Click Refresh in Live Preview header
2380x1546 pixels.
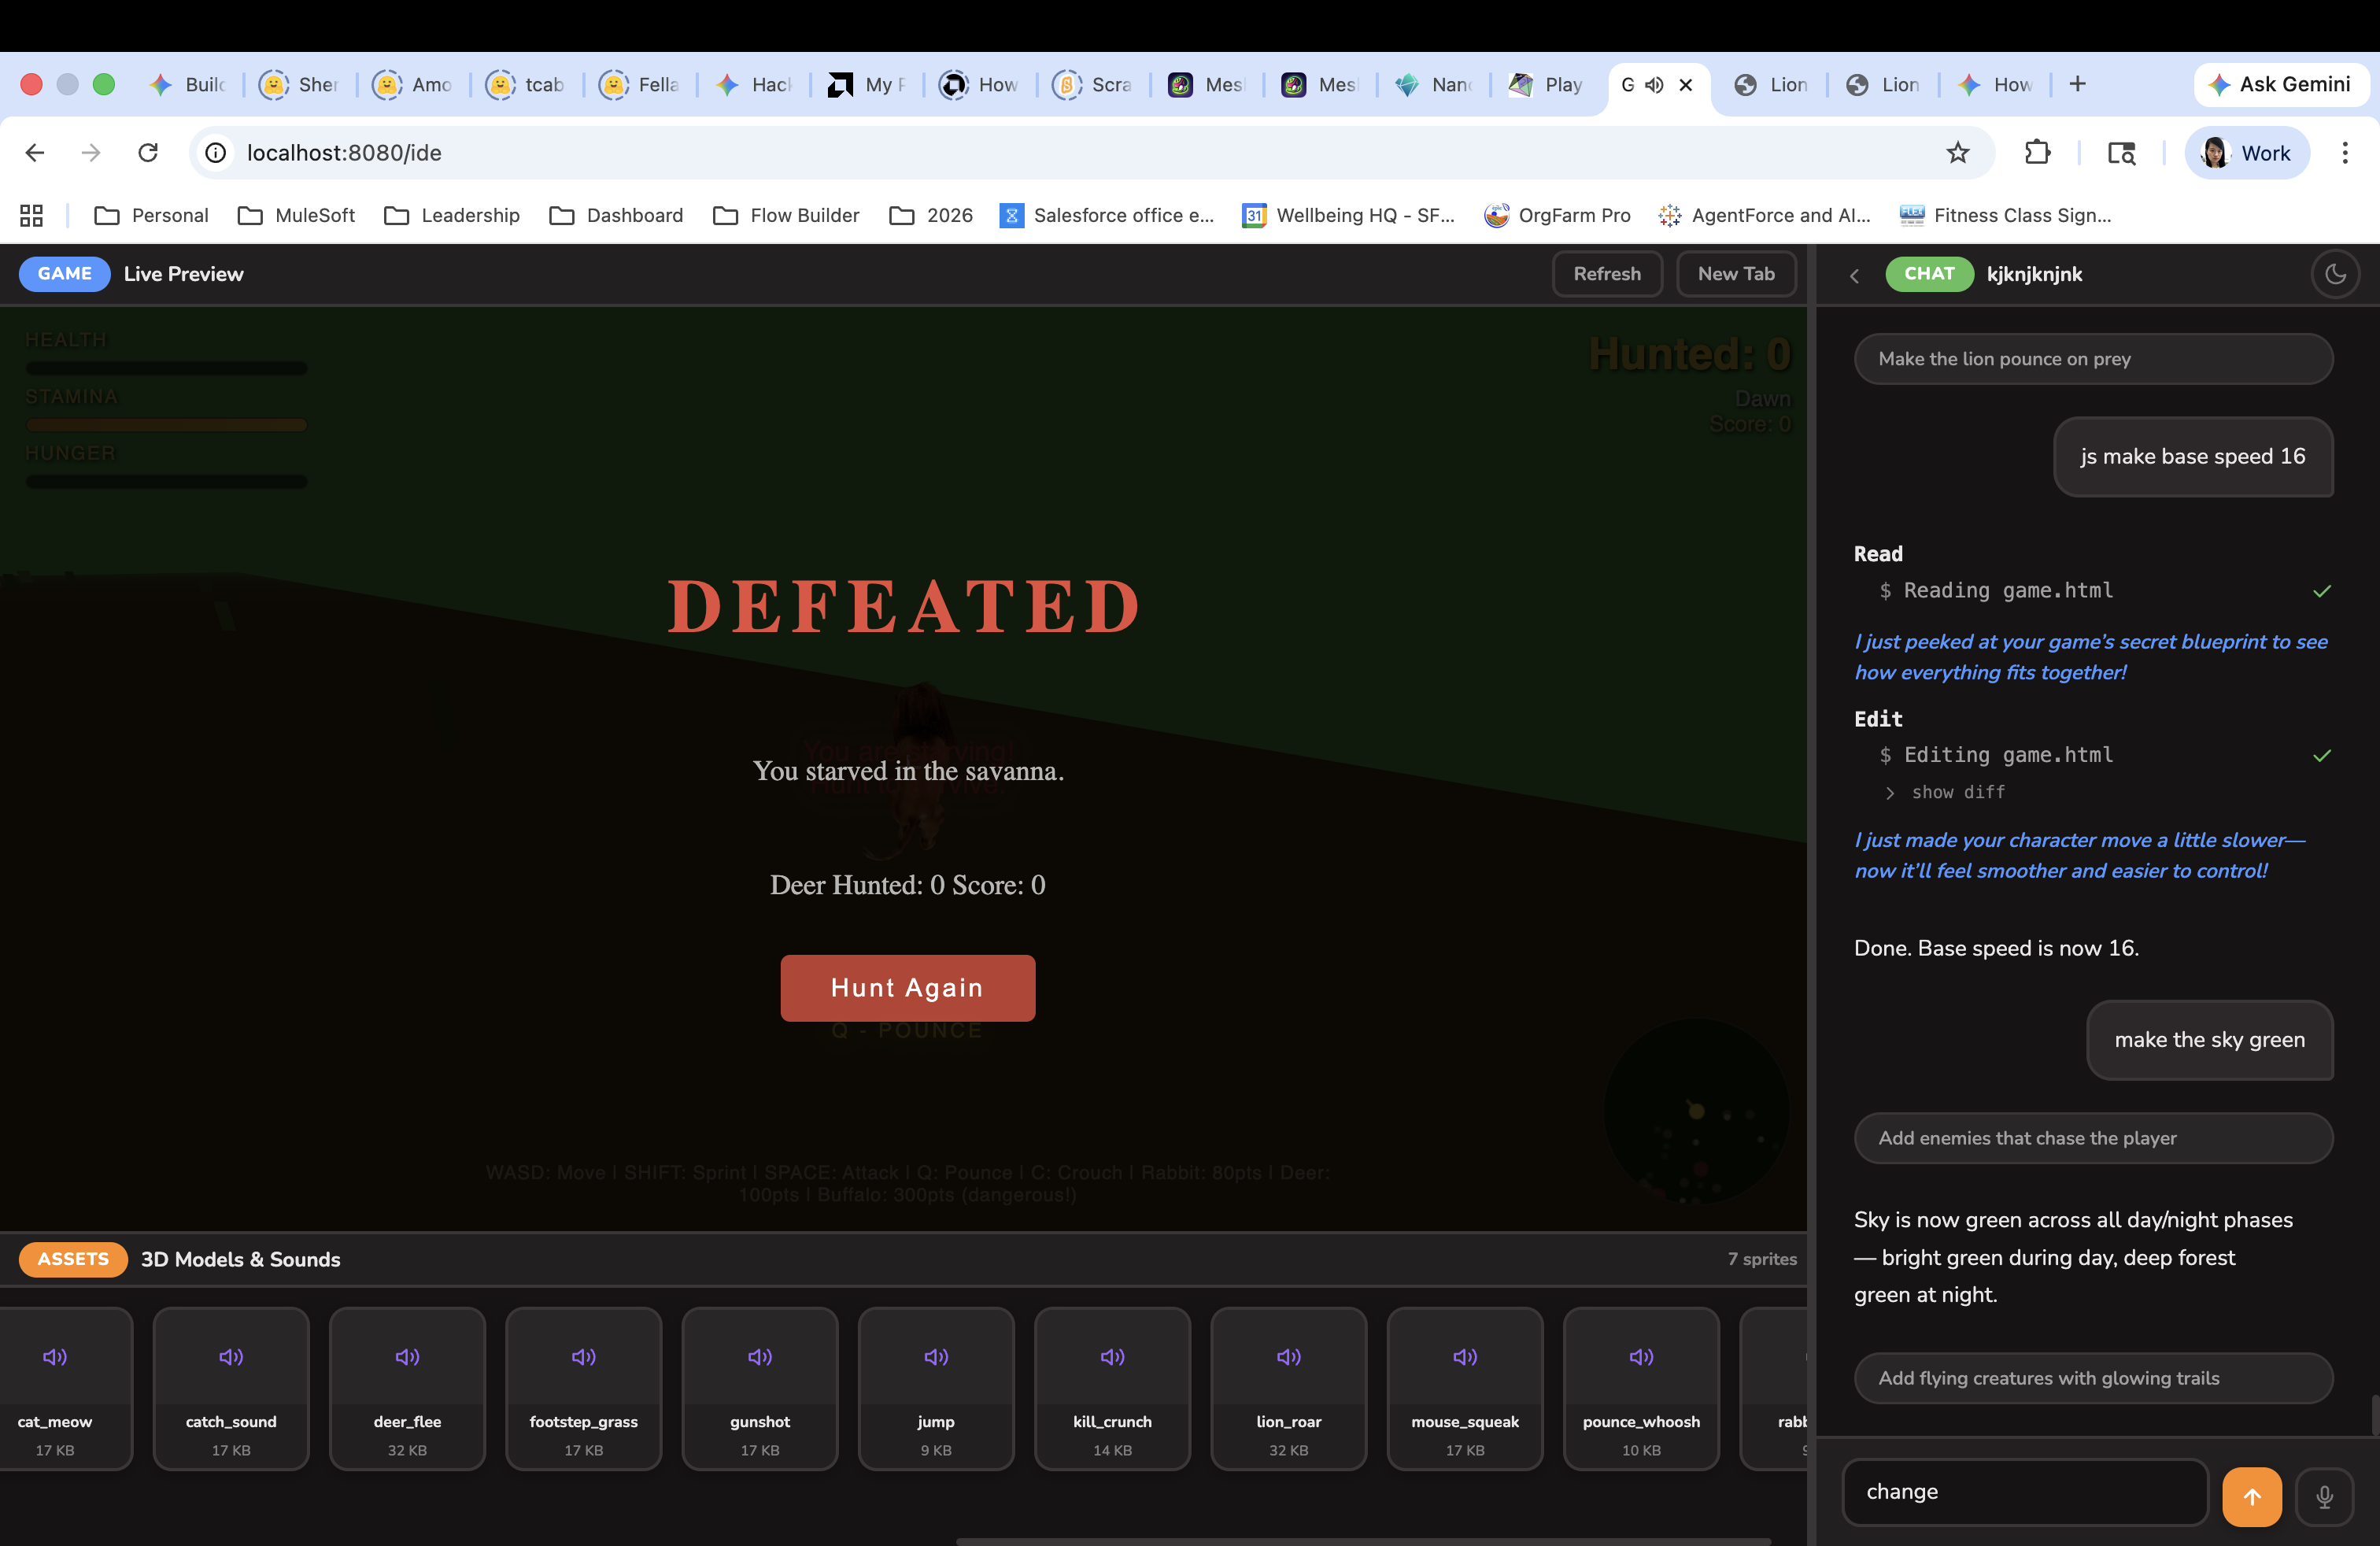(1606, 274)
